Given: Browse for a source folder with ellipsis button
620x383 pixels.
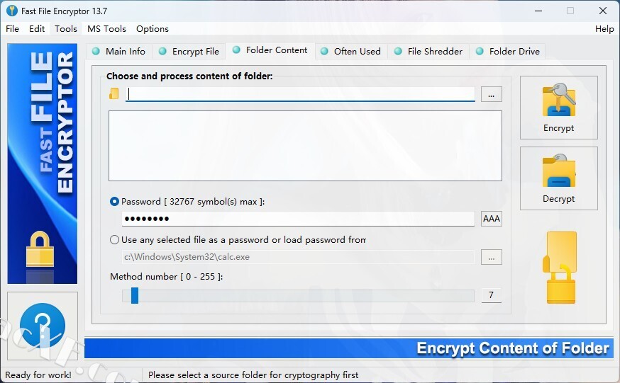Looking at the screenshot, I should point(492,94).
